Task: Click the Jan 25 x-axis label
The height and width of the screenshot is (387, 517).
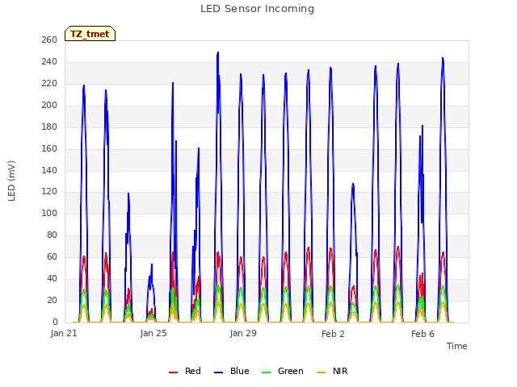Action: 153,333
